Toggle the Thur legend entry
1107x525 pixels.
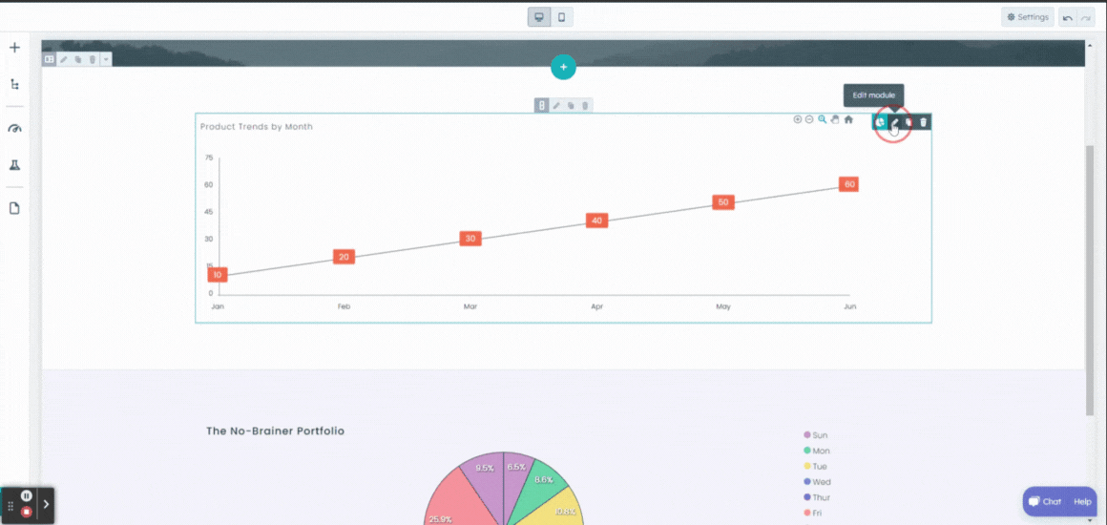pos(817,497)
